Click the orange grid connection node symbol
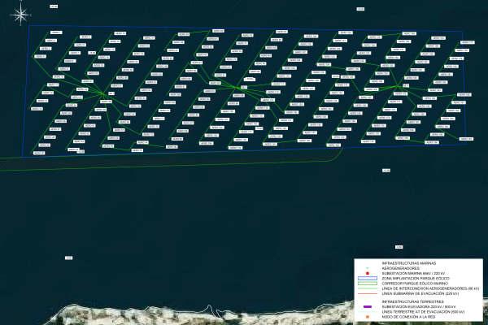Viewport: 488px width, 325px height. (x=368, y=317)
